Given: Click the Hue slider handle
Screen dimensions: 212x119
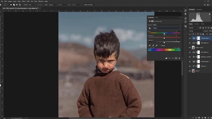Looking at the screenshot, I should (164, 34).
